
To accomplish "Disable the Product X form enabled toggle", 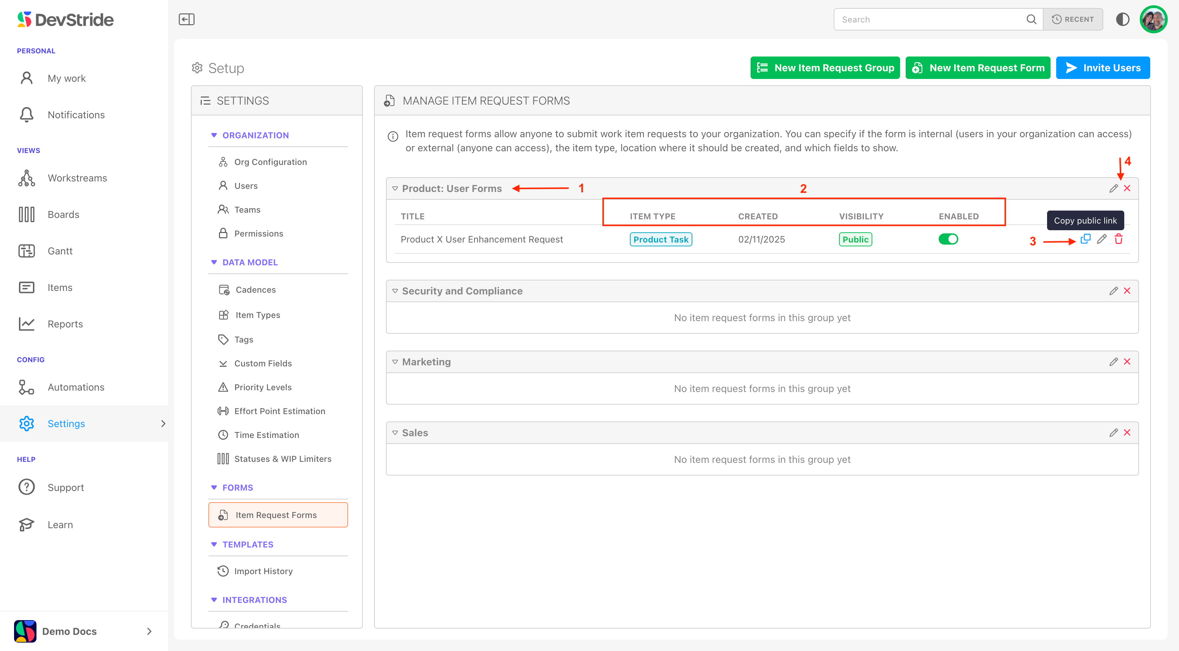I will pos(948,239).
